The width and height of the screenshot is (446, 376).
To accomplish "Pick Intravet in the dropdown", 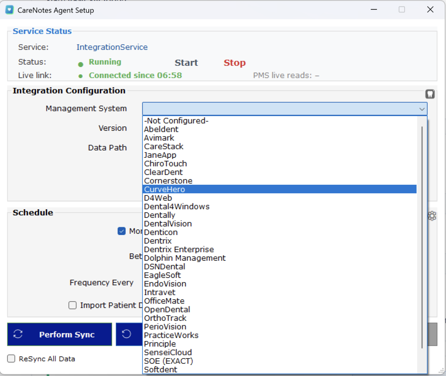I will click(x=279, y=293).
